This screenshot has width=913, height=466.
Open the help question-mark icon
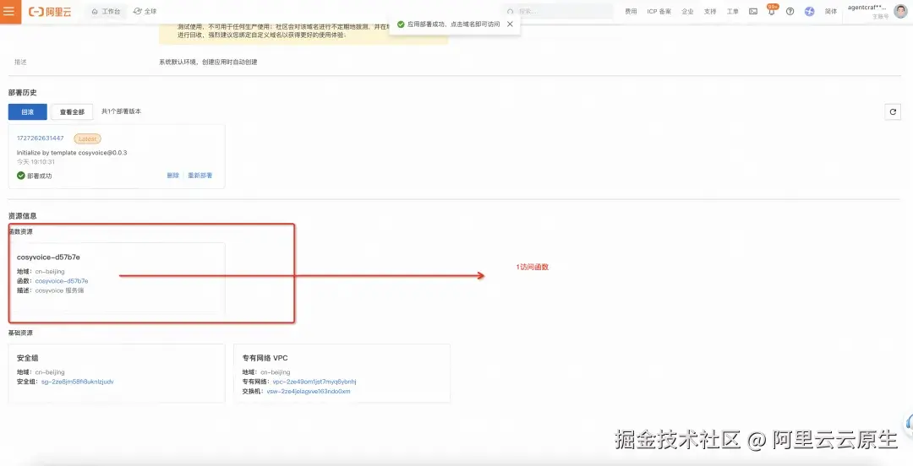point(790,12)
